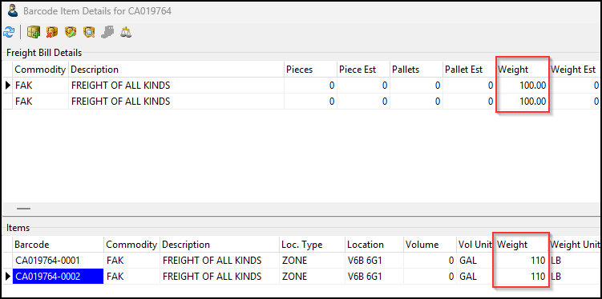Viewport: 602px width, 299px height.
Task: Click the V6B 6G1 location for CA019764-0001
Action: click(374, 261)
